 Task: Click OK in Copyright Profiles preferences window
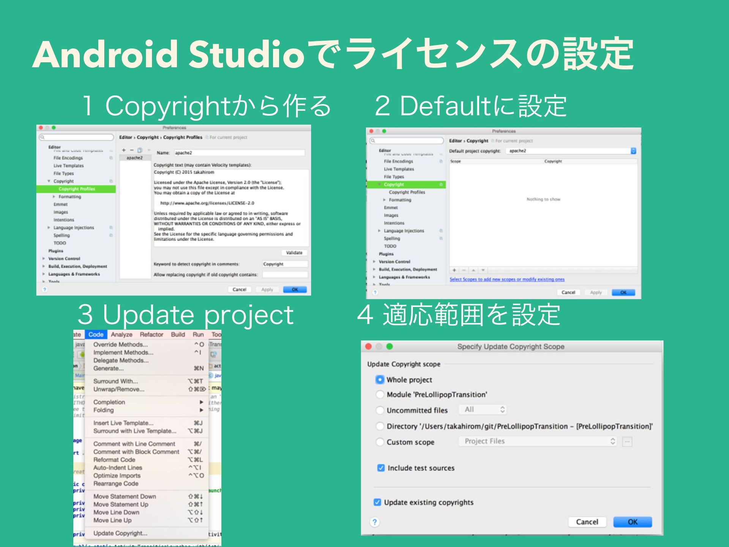click(x=295, y=289)
